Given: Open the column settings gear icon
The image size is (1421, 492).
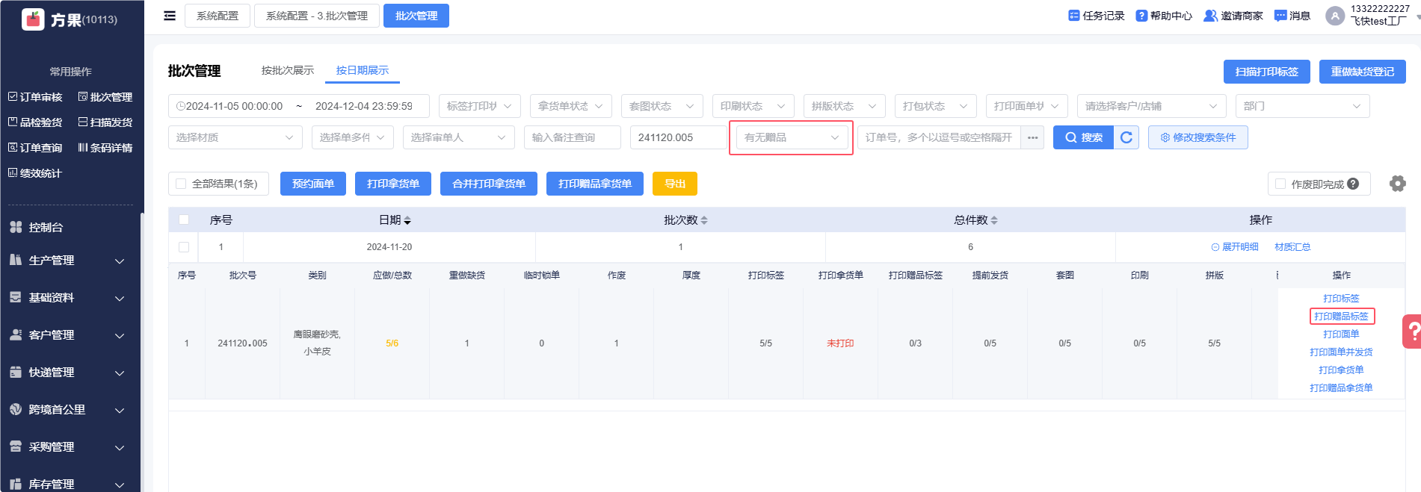Looking at the screenshot, I should click(x=1397, y=184).
